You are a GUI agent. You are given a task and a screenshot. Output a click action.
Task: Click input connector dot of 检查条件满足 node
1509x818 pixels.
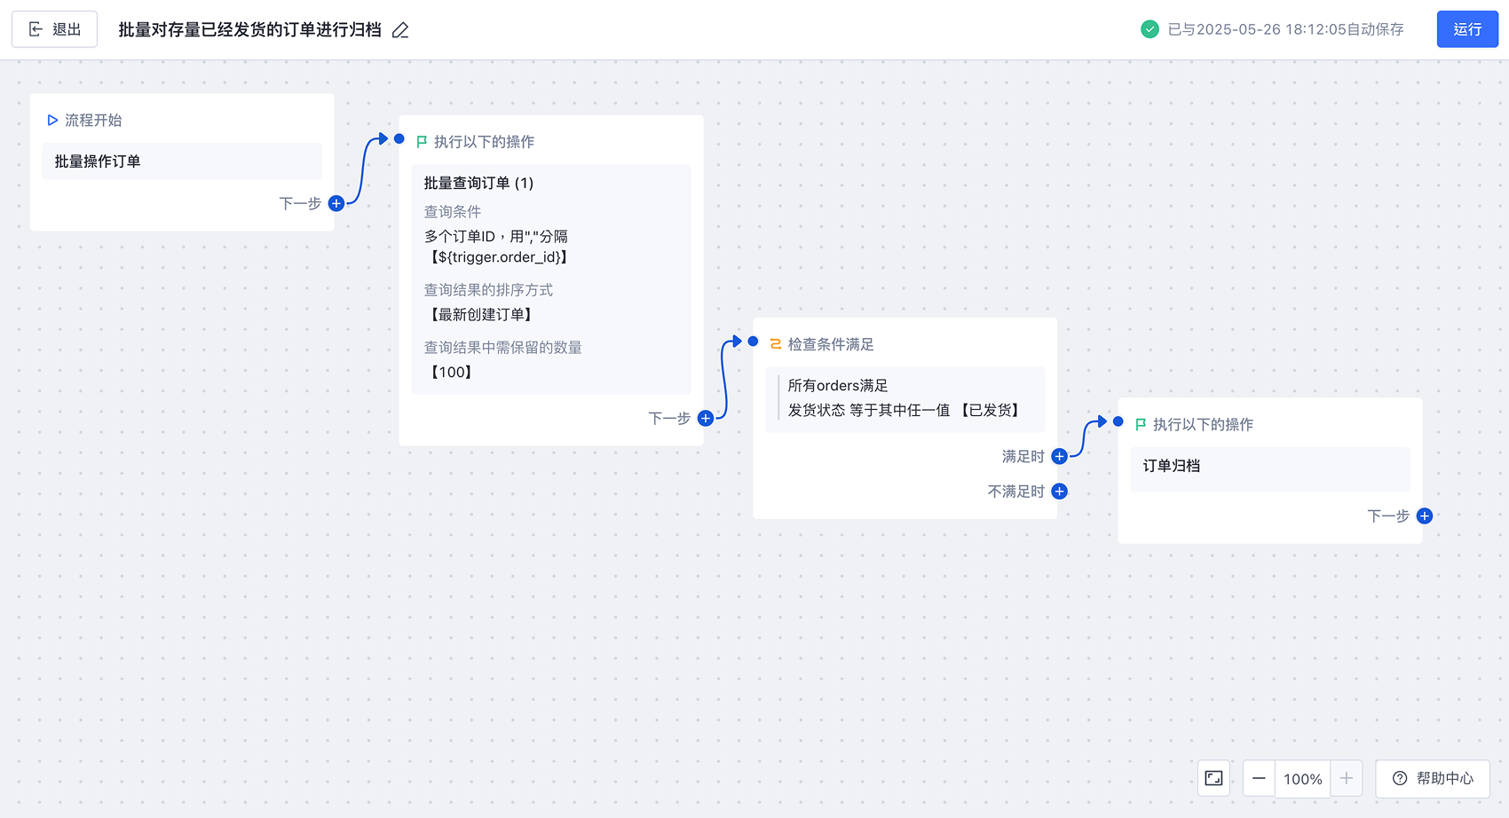pos(753,342)
